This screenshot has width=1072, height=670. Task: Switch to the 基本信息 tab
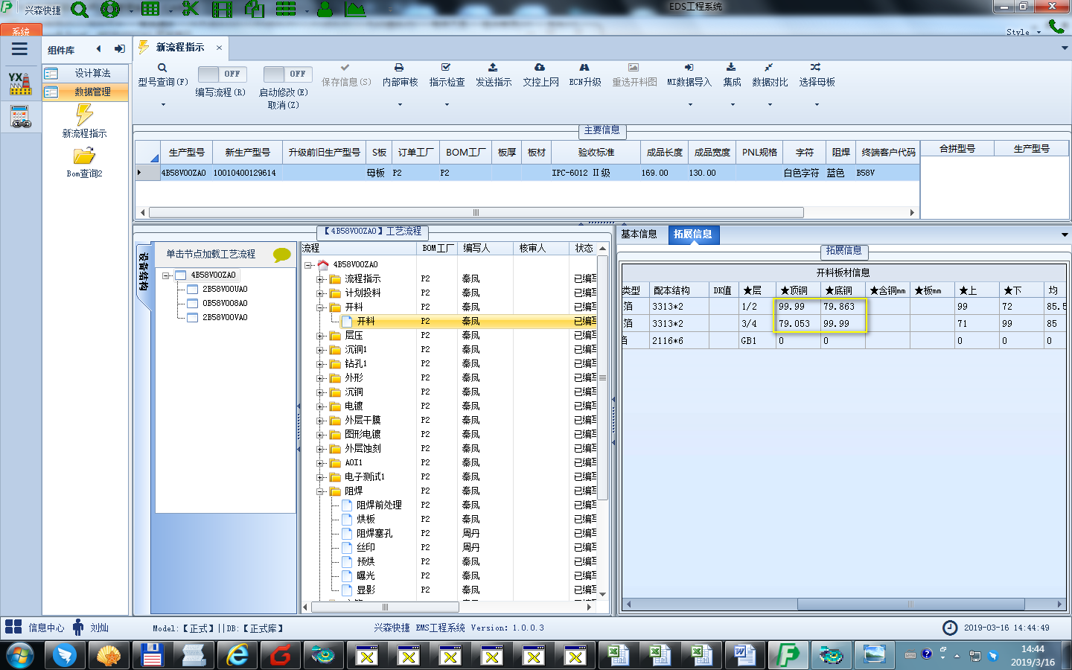[639, 234]
